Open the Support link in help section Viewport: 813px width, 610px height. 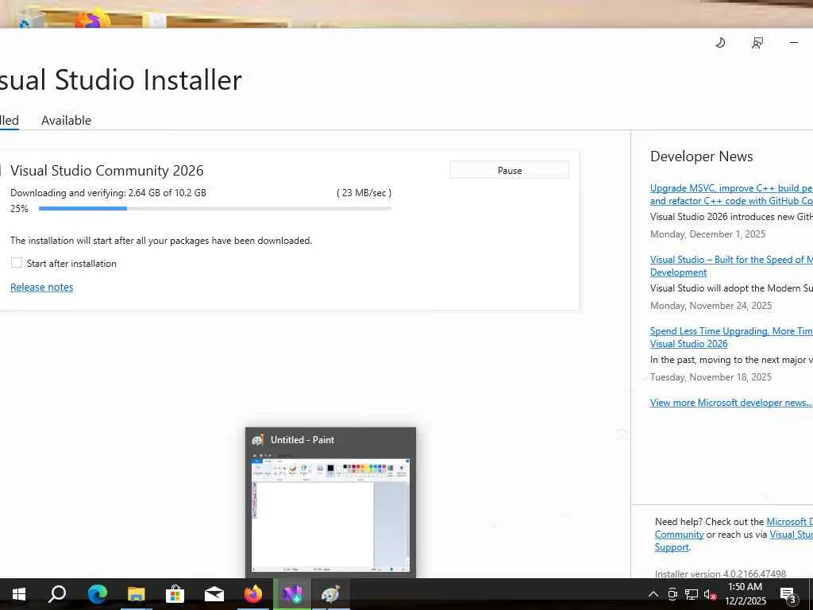pos(672,547)
